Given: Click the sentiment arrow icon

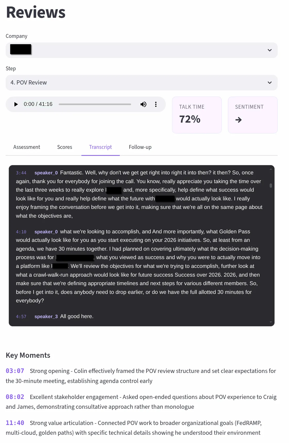Looking at the screenshot, I should point(239,120).
